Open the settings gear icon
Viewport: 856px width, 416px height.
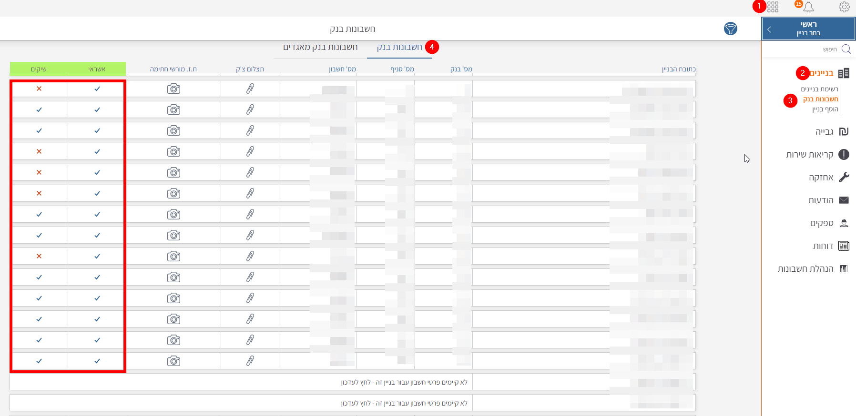click(x=844, y=7)
